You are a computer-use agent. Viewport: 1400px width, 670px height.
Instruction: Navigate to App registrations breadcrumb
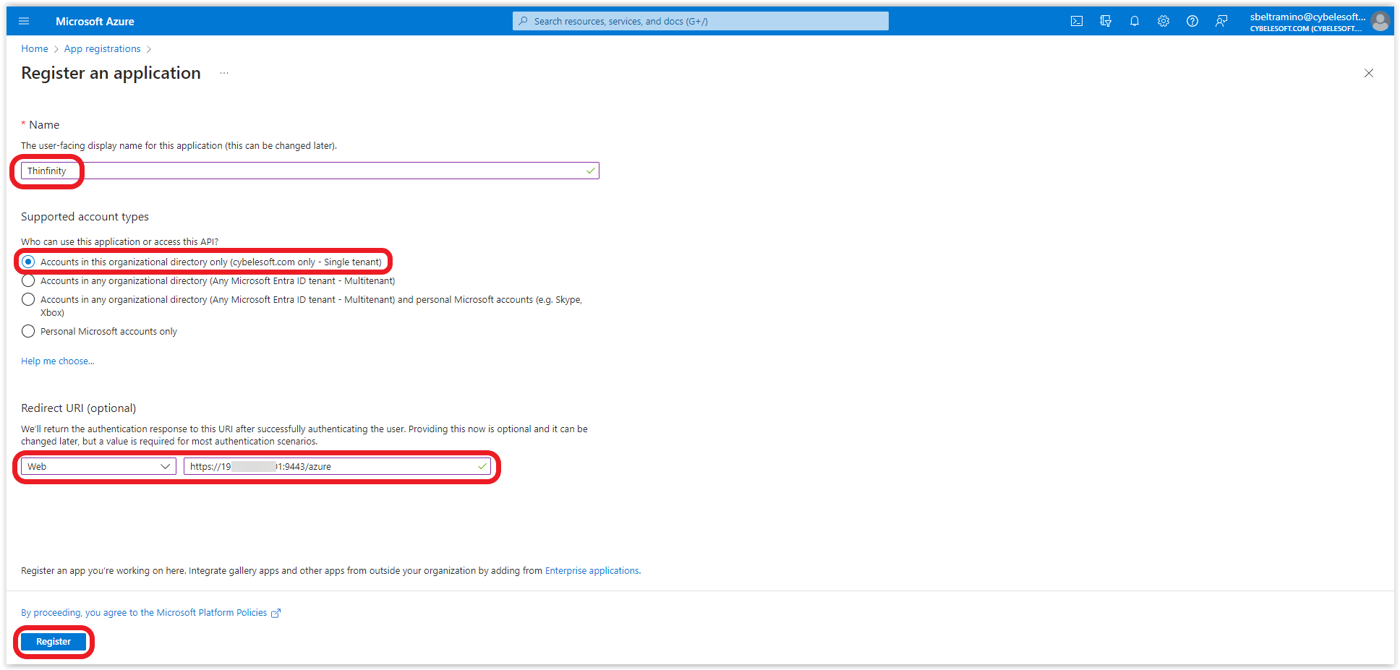click(x=102, y=48)
